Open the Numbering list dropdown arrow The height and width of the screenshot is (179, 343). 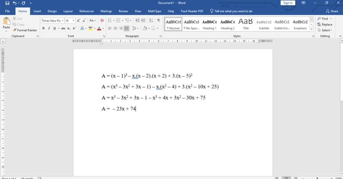coord(123,21)
